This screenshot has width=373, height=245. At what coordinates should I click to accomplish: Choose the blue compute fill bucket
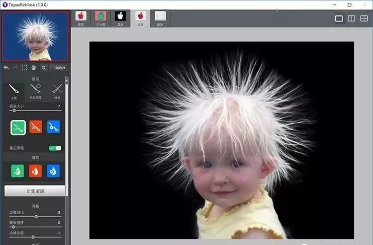coord(53,171)
